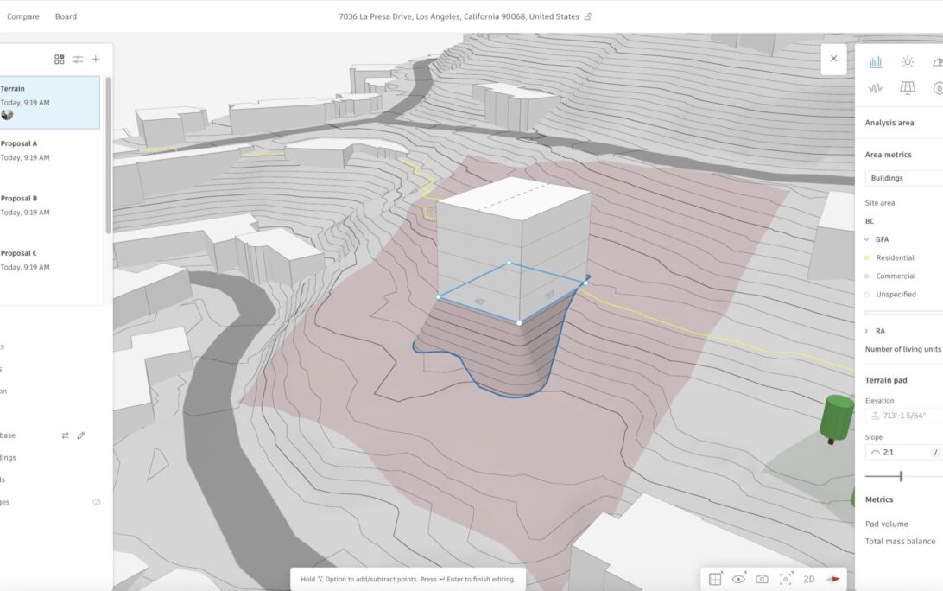The width and height of the screenshot is (943, 591).
Task: Click the Solar panel analysis icon
Action: [908, 88]
